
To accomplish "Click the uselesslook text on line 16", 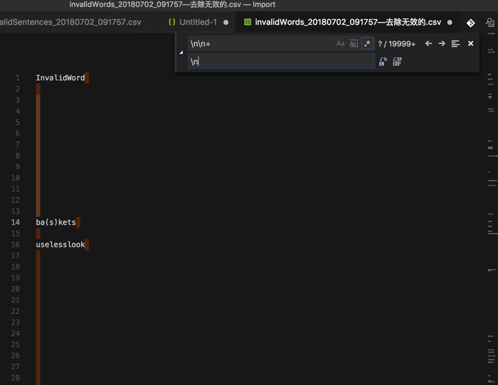I will [x=60, y=244].
